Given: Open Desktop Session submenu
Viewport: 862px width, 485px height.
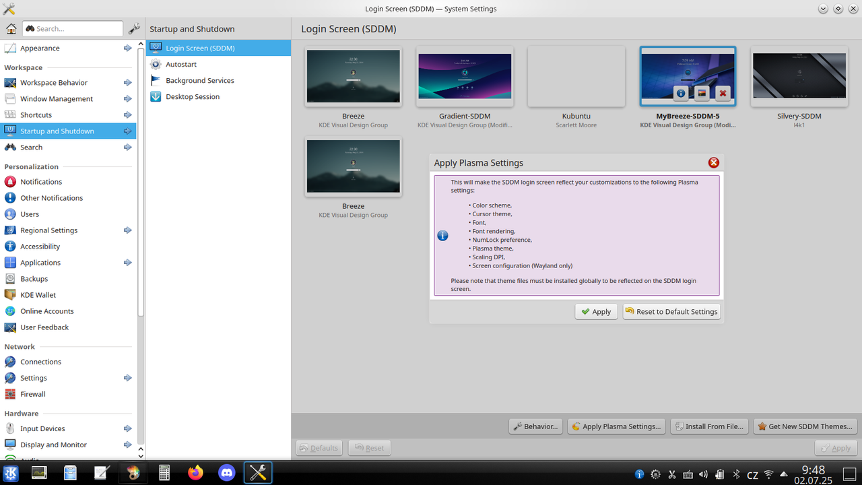Looking at the screenshot, I should [x=219, y=96].
